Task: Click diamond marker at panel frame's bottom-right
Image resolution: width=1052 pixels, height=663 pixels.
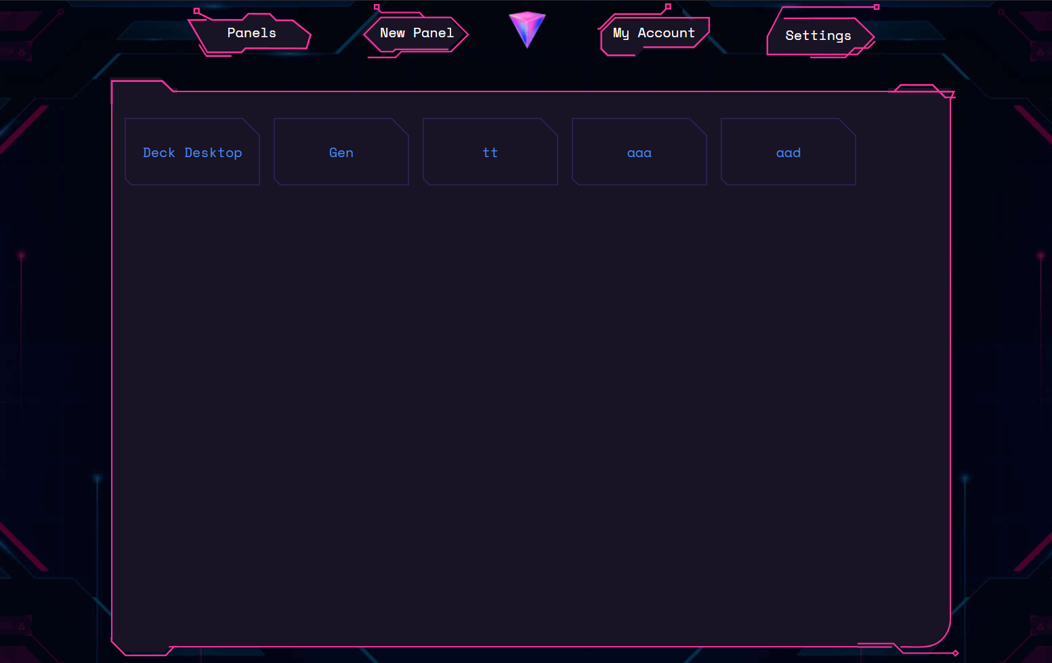Action: coord(955,653)
